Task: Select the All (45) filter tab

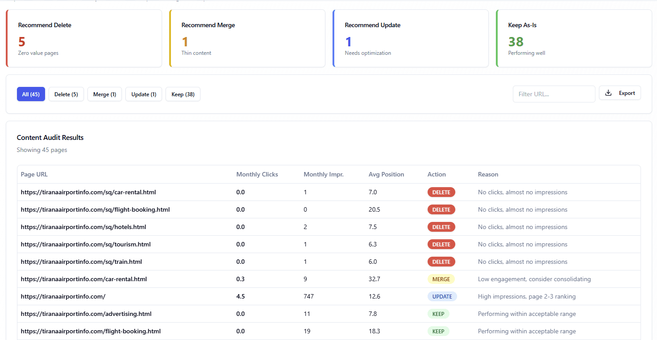Action: [x=31, y=94]
